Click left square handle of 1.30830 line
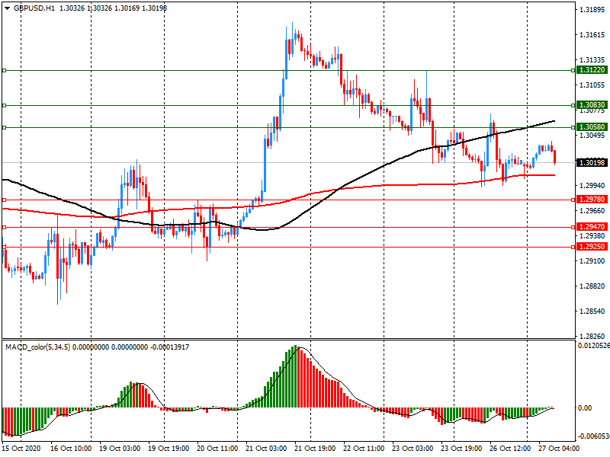The image size is (610, 457). 5,105
